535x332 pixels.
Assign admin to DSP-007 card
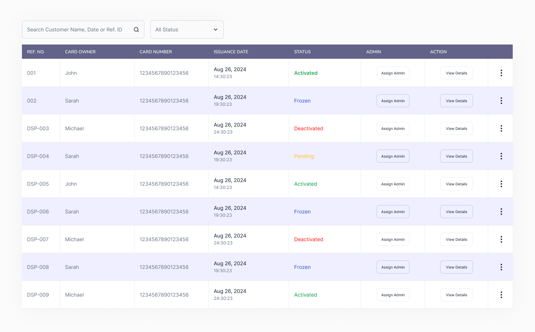(393, 239)
